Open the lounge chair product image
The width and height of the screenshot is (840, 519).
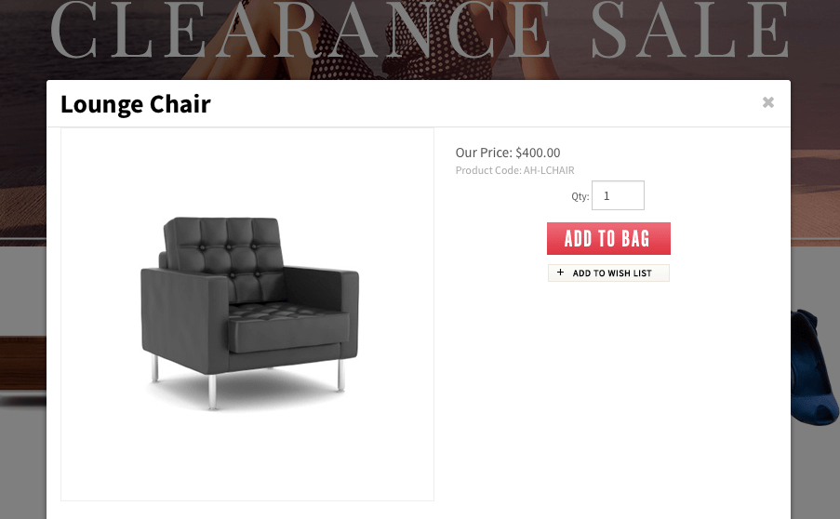[x=247, y=314]
